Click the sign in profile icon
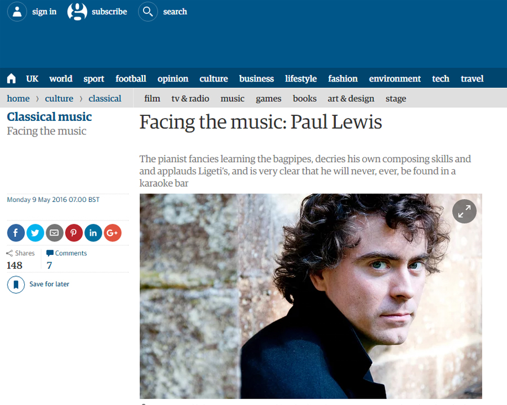Screen dimensions: 507x405 [17, 12]
